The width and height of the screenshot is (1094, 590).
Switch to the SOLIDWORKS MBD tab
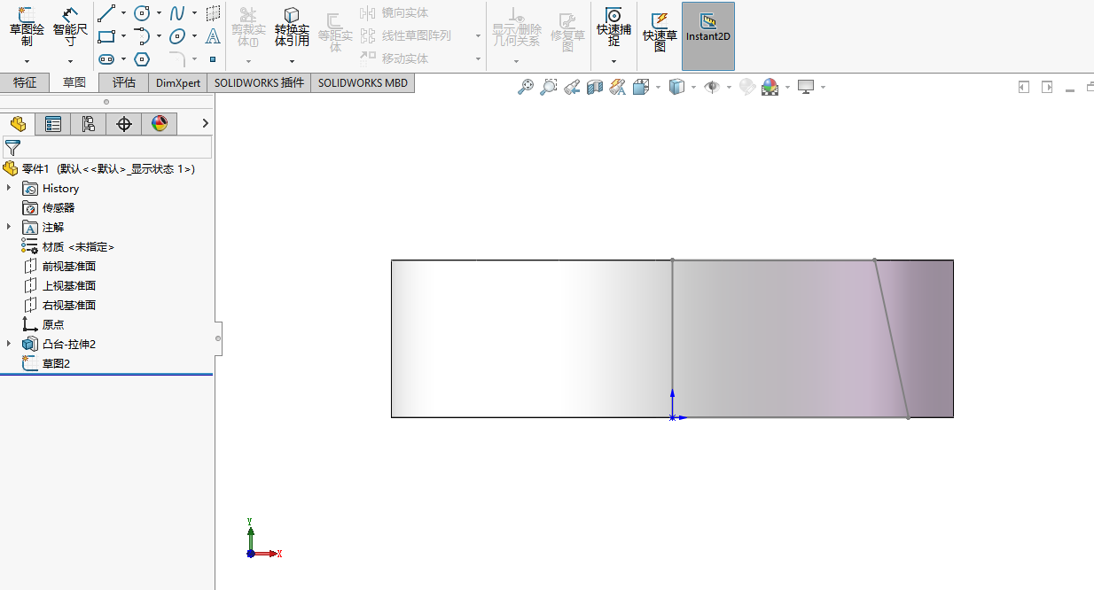[363, 82]
